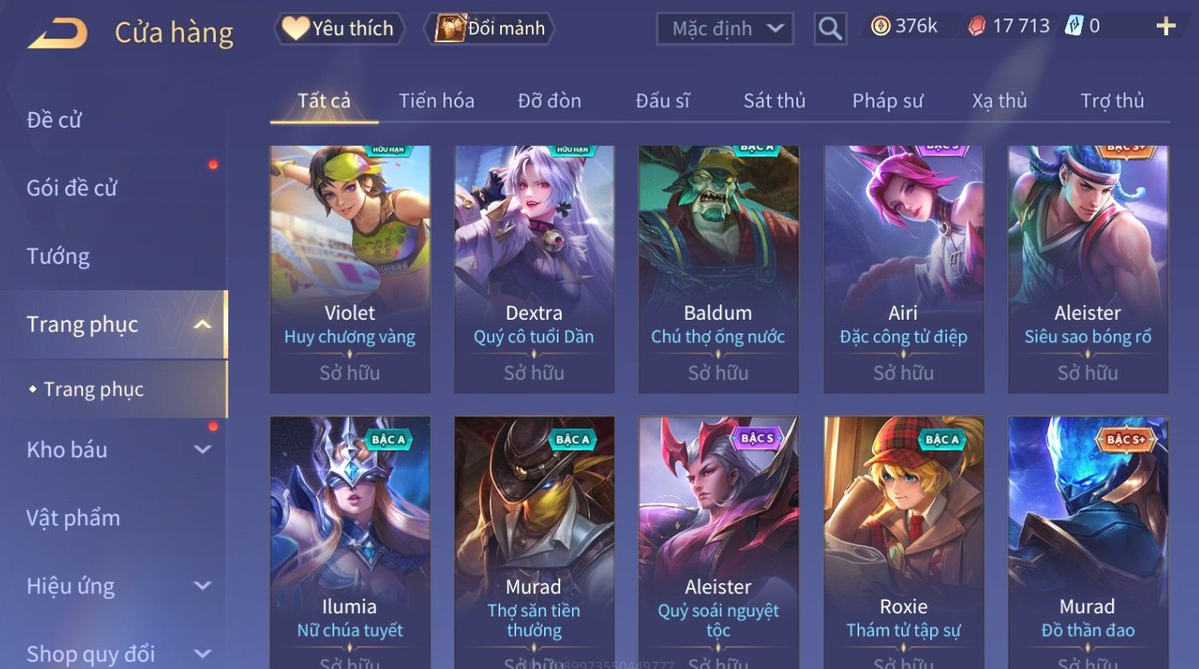
Task: Open Yêu thích heart favorites
Action: pyautogui.click(x=339, y=29)
